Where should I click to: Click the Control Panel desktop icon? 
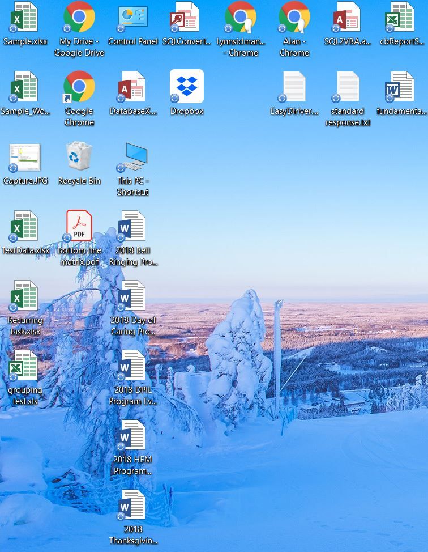tap(132, 18)
